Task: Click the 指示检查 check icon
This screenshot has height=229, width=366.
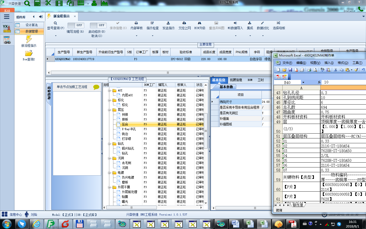Action: (x=152, y=23)
